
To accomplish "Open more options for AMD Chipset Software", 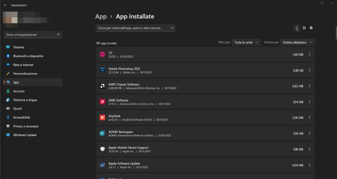I will pos(309,86).
